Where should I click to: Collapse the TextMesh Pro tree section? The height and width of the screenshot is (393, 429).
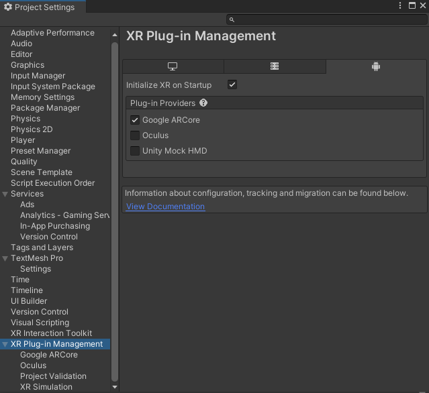pyautogui.click(x=5, y=259)
